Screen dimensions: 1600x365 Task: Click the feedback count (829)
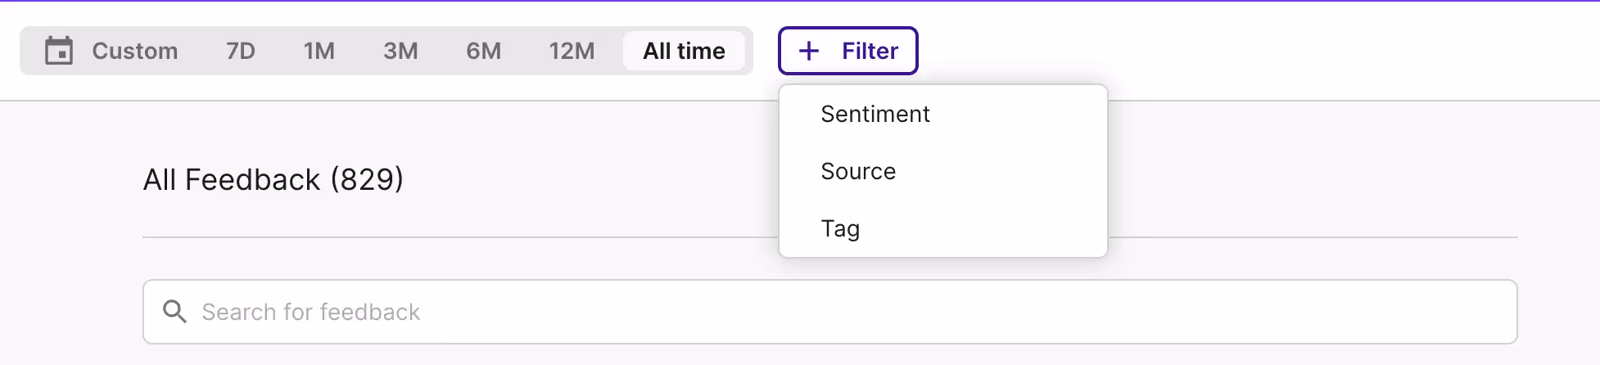pyautogui.click(x=367, y=179)
